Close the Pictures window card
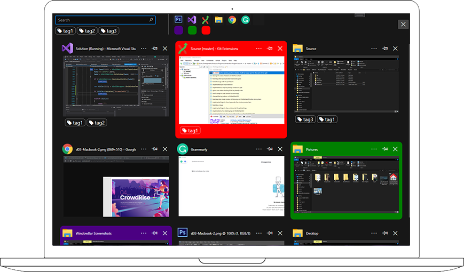Screen dimensions: 464x272 pos(395,149)
